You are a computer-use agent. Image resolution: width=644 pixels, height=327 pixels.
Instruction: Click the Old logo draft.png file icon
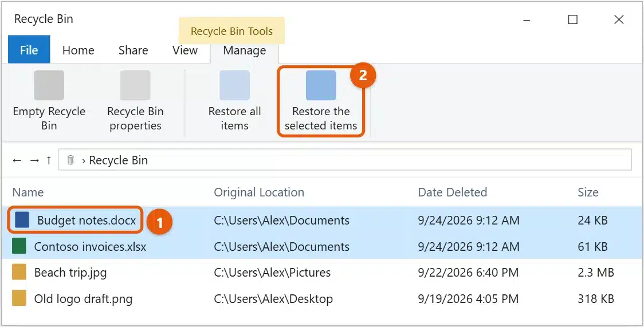click(19, 298)
